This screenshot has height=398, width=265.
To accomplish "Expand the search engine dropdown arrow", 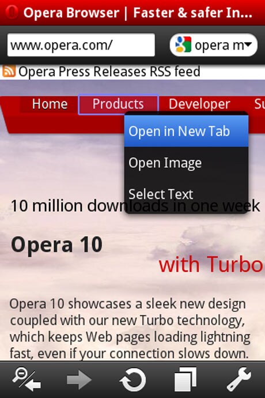I will coord(248,44).
